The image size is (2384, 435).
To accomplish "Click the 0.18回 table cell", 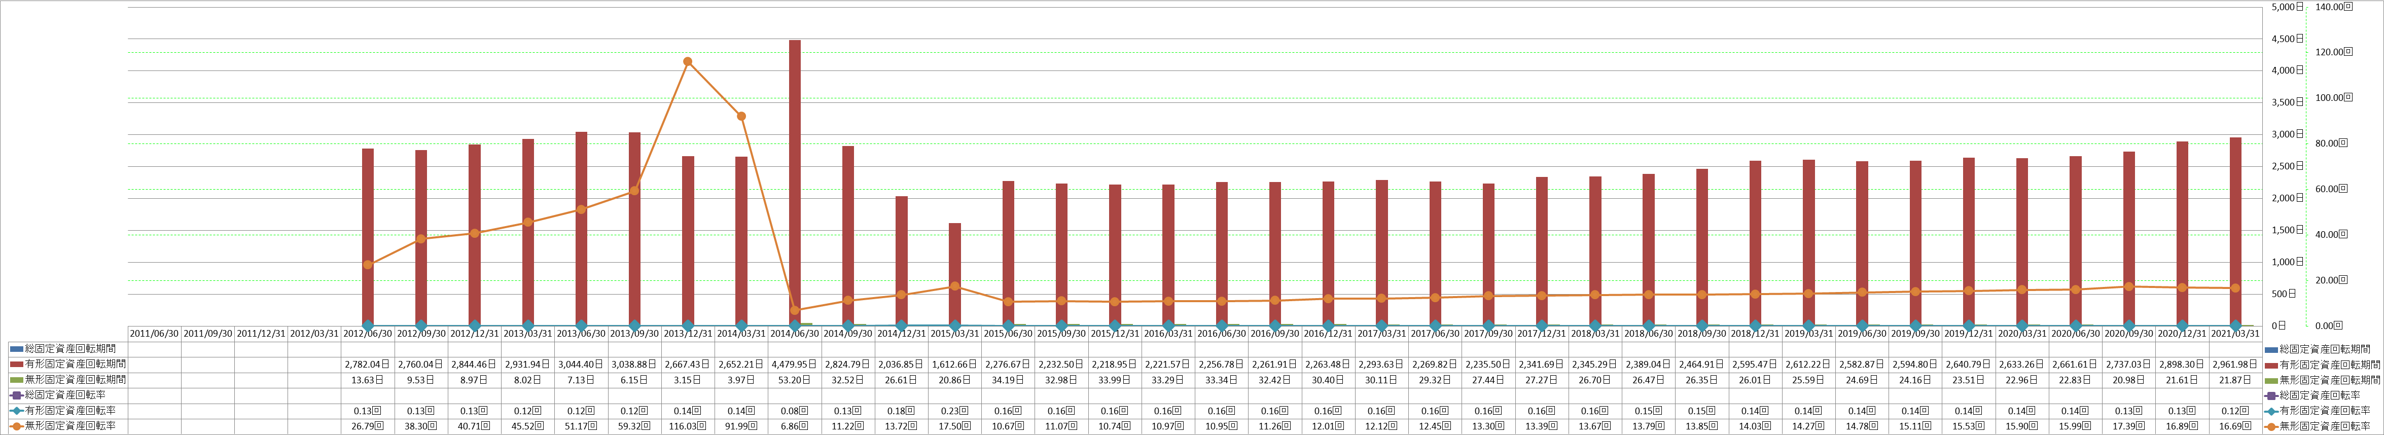I will pyautogui.click(x=901, y=411).
